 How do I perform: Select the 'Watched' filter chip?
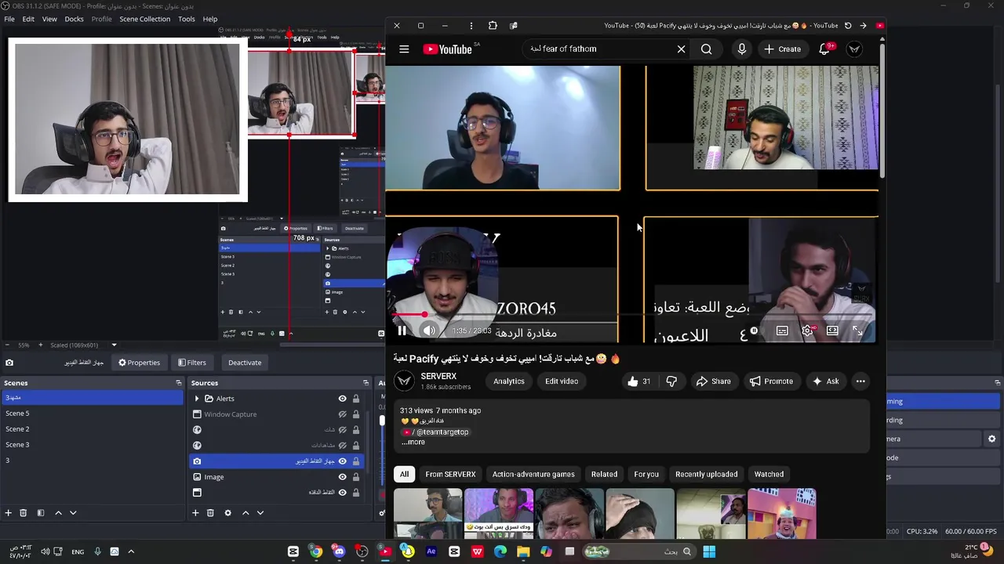coord(769,474)
